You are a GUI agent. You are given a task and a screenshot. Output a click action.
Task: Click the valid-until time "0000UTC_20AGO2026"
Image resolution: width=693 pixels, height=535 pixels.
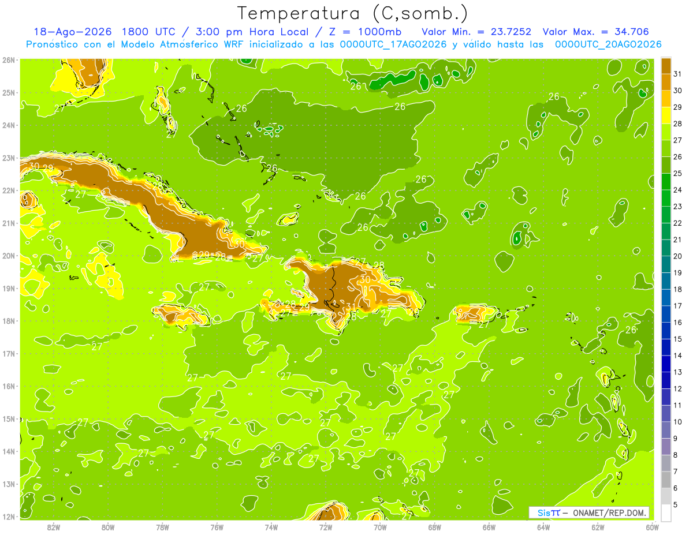608,44
